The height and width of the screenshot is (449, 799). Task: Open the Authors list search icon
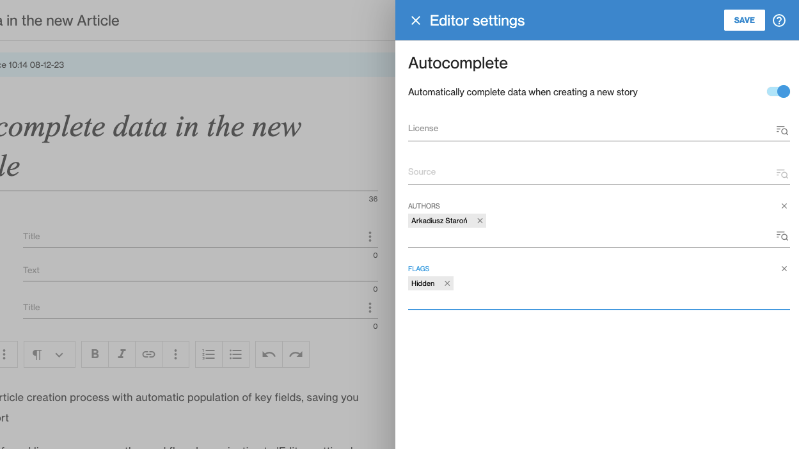782,236
